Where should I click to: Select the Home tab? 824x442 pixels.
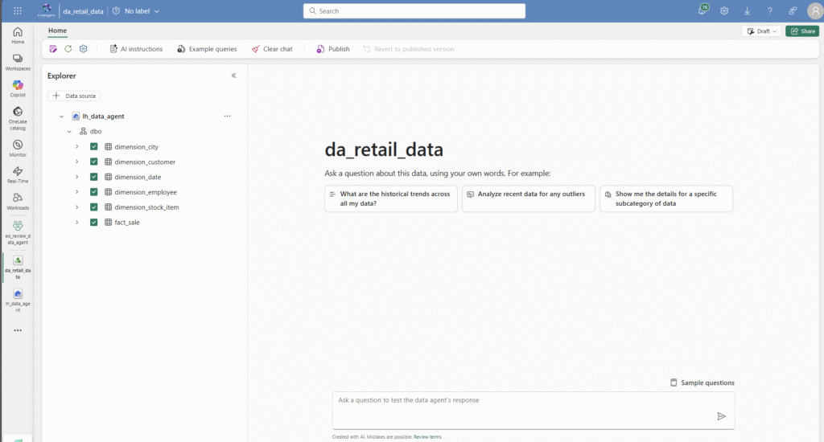(57, 31)
